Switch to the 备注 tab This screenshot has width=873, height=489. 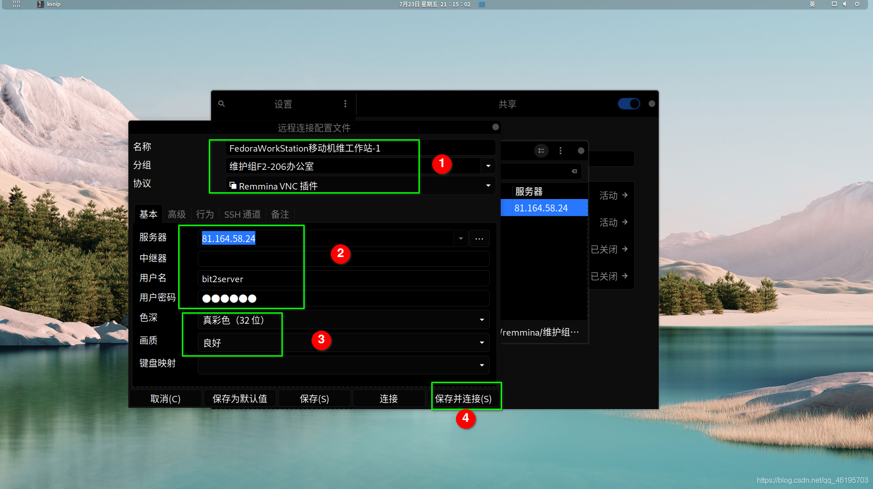[280, 214]
